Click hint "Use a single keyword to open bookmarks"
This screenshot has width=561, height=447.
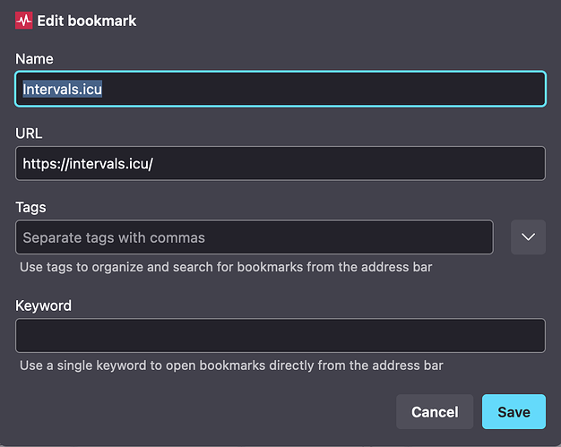click(x=231, y=365)
